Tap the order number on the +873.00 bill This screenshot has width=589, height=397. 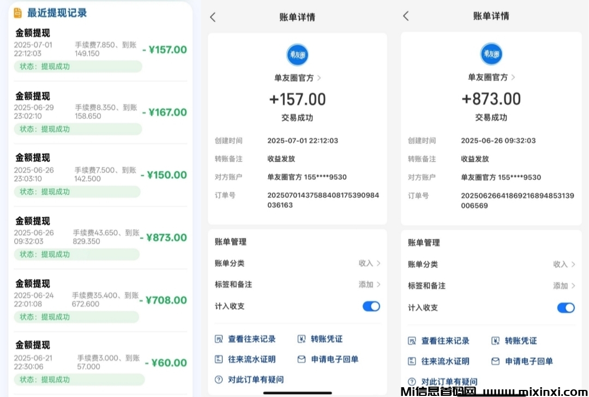[517, 200]
